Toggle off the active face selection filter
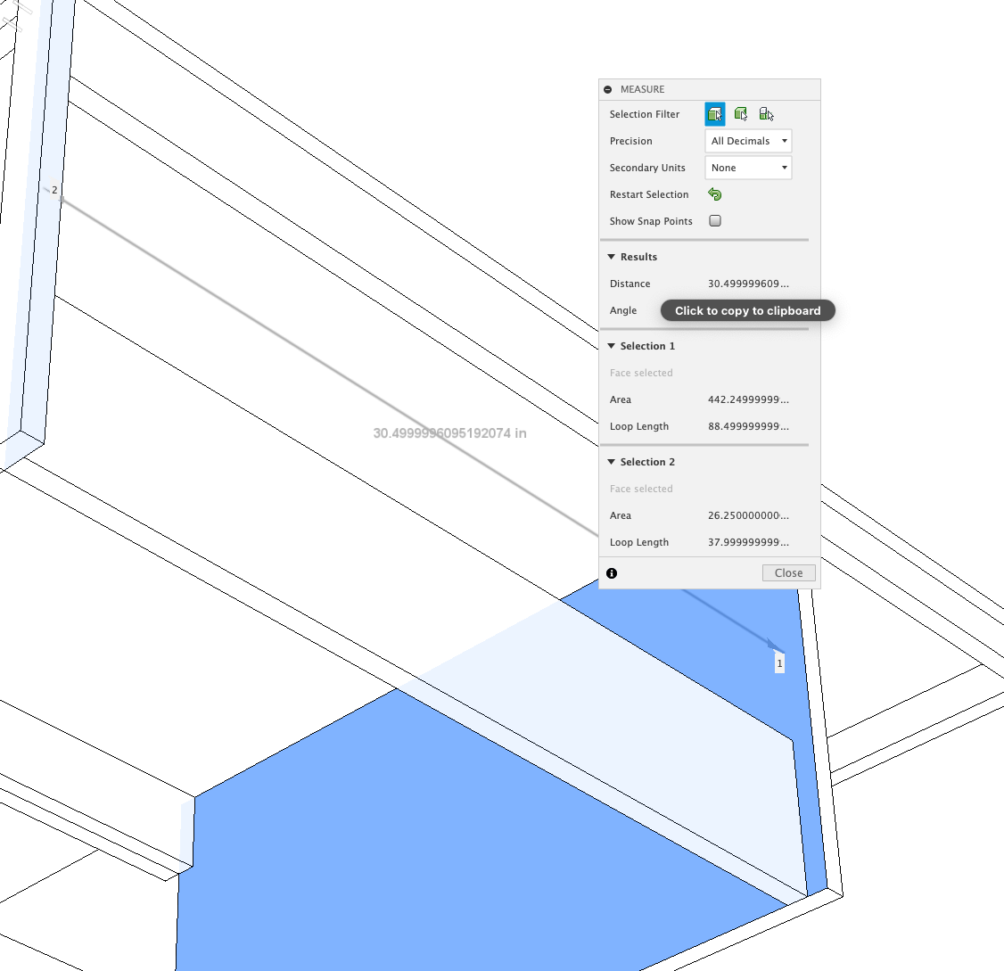 coord(714,113)
